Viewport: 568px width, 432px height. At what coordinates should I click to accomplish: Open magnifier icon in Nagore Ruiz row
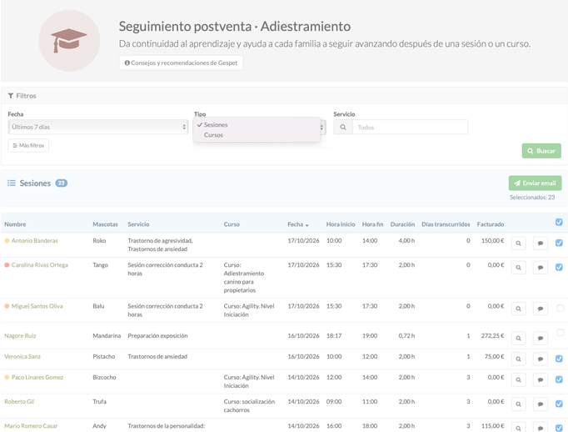click(x=518, y=338)
